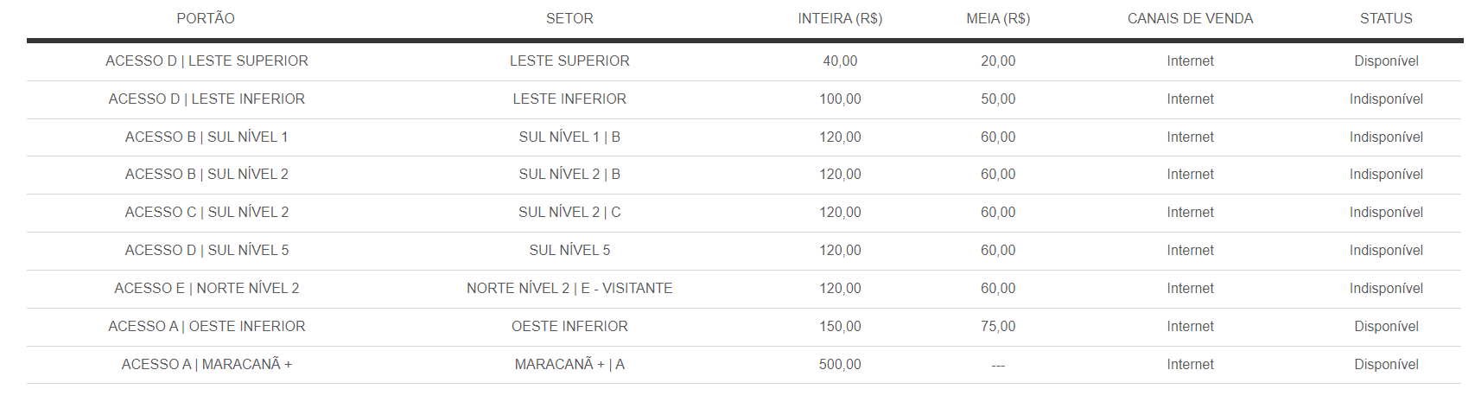Screen dimensions: 1475x402
Task: Select the ACESSO D | SUL NÍVEL 5 gate
Action: (x=207, y=251)
